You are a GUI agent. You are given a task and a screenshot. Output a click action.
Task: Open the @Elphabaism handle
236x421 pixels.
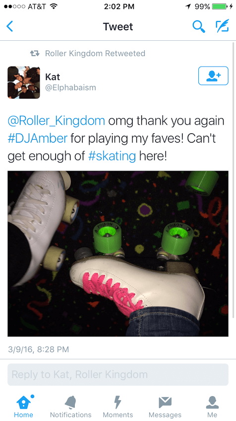coord(70,88)
